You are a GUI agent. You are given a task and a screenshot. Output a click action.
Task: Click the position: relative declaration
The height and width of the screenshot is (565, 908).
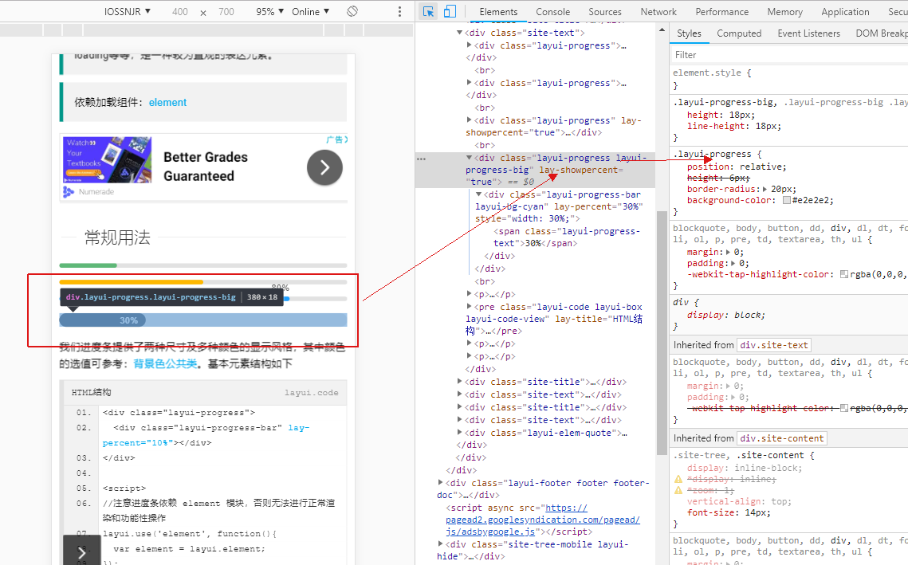click(737, 167)
